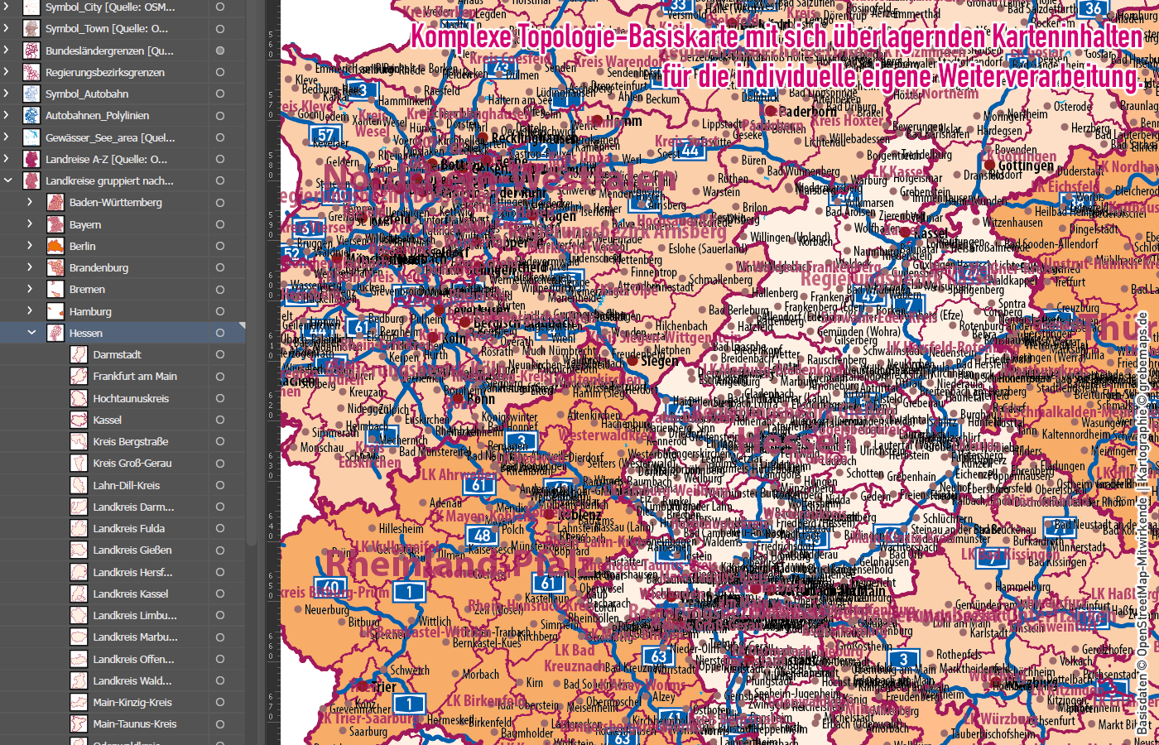Image resolution: width=1159 pixels, height=745 pixels.
Task: Collapse the Landkreise gruppiert nach group
Action: pos(7,180)
